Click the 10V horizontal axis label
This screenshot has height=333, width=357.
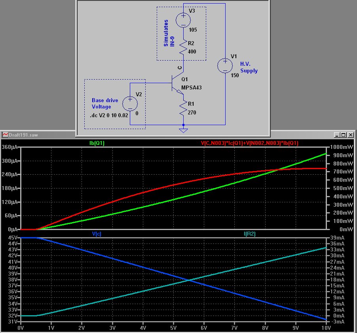click(326, 328)
